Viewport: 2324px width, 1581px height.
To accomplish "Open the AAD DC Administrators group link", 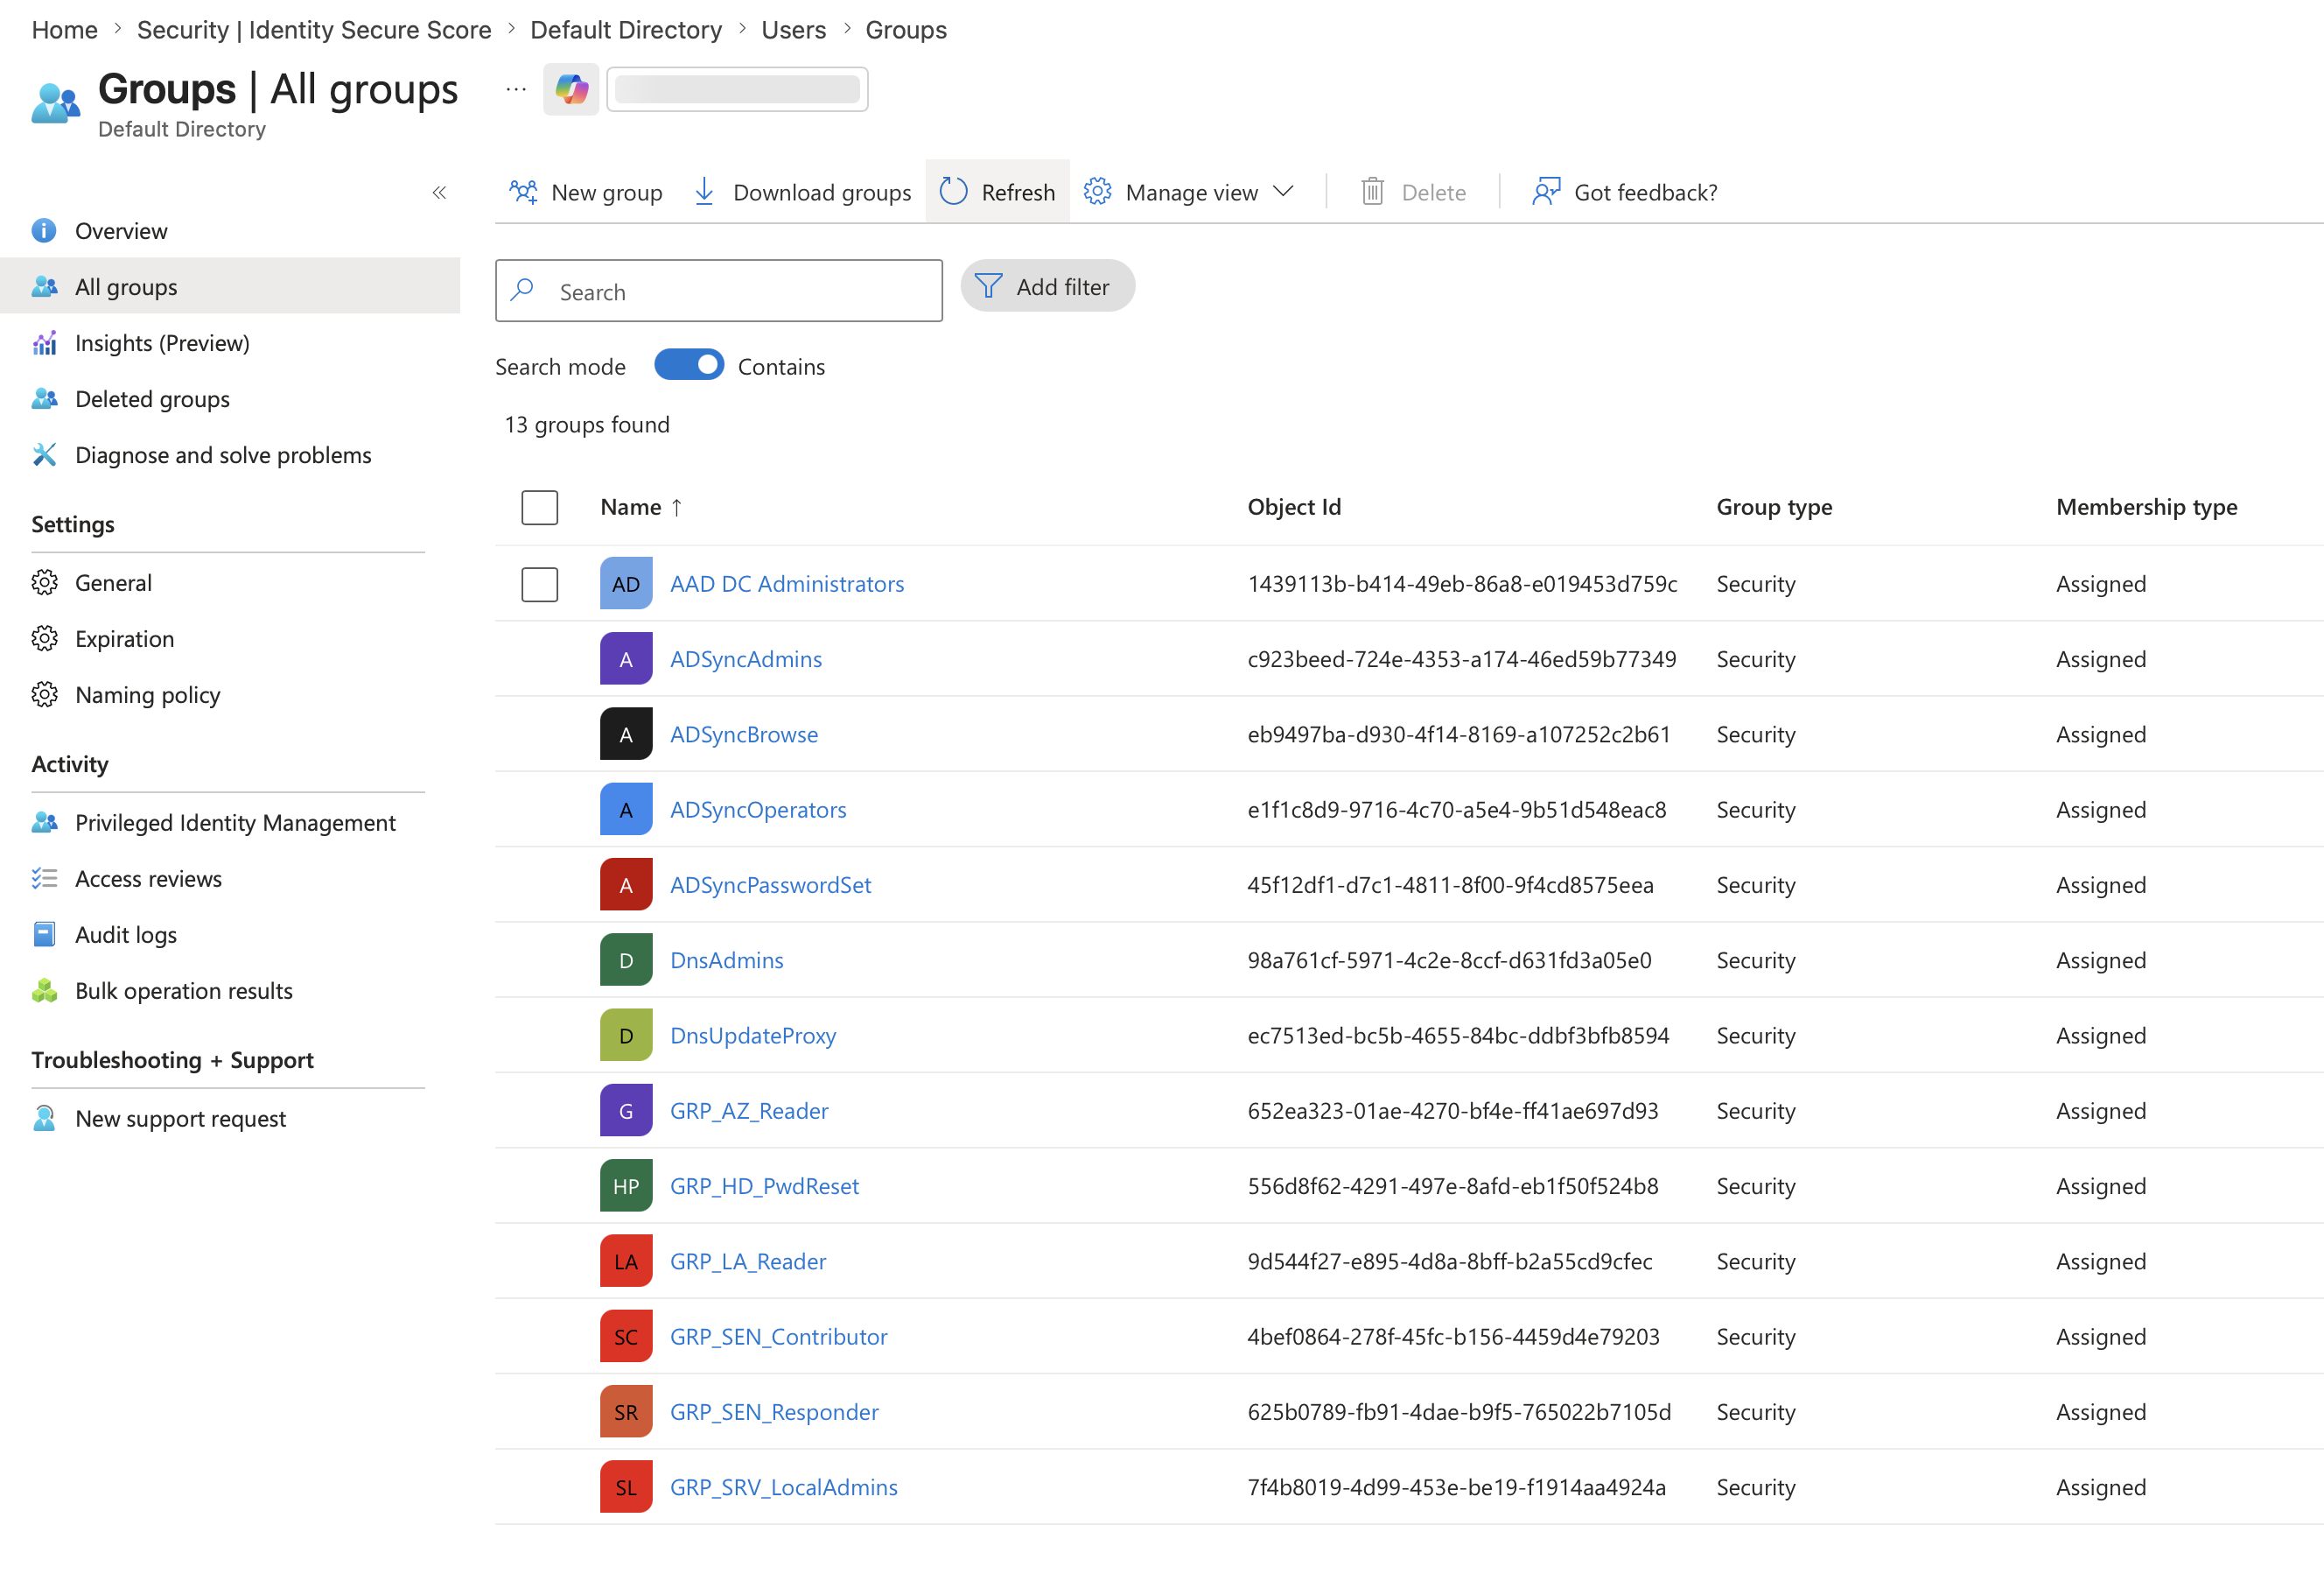I will (x=787, y=585).
